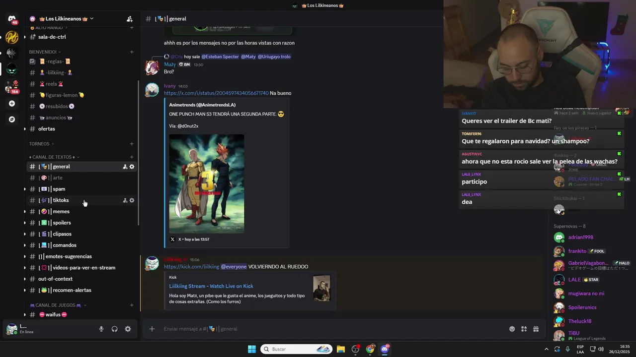The height and width of the screenshot is (357, 636).
Task: Toggle headphones deafen
Action: click(x=114, y=329)
